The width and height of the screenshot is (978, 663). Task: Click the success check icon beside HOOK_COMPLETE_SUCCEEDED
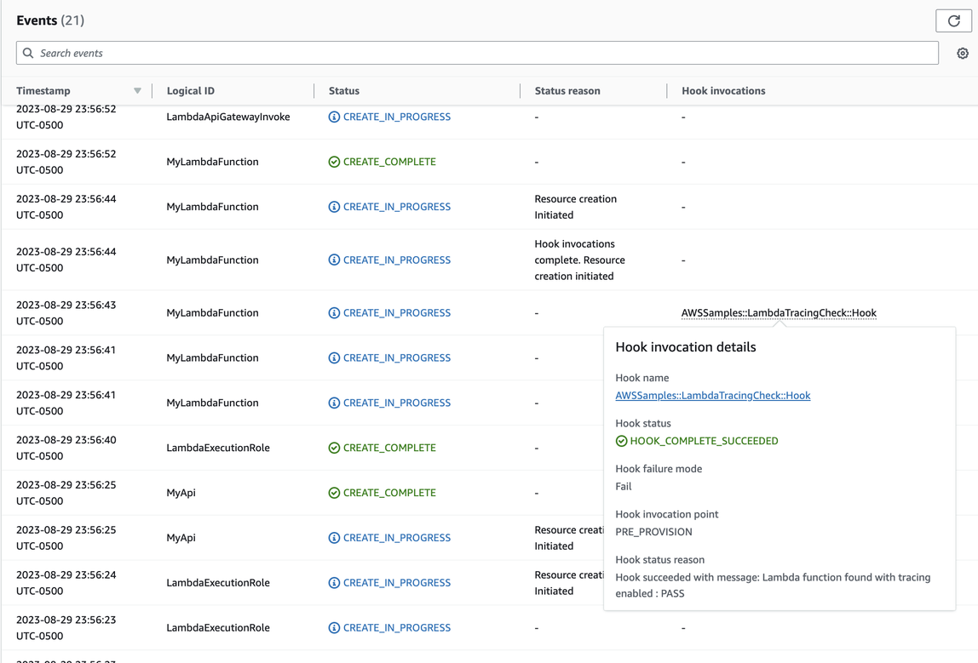(x=622, y=441)
